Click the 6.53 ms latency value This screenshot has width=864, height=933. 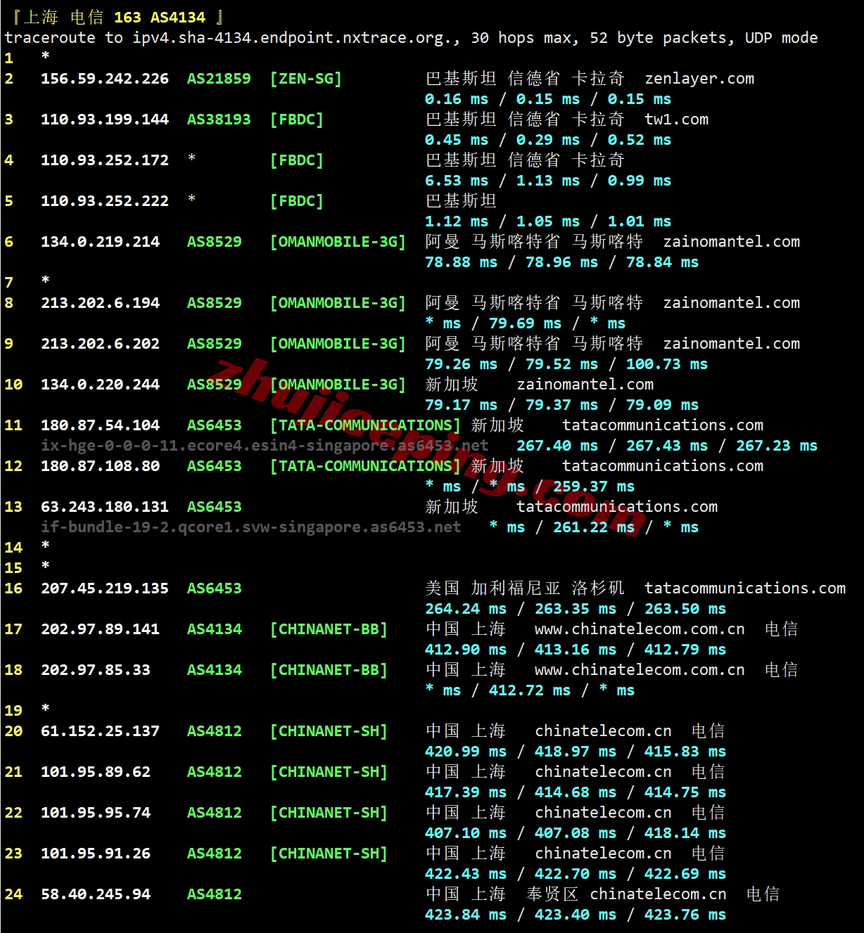click(x=457, y=181)
